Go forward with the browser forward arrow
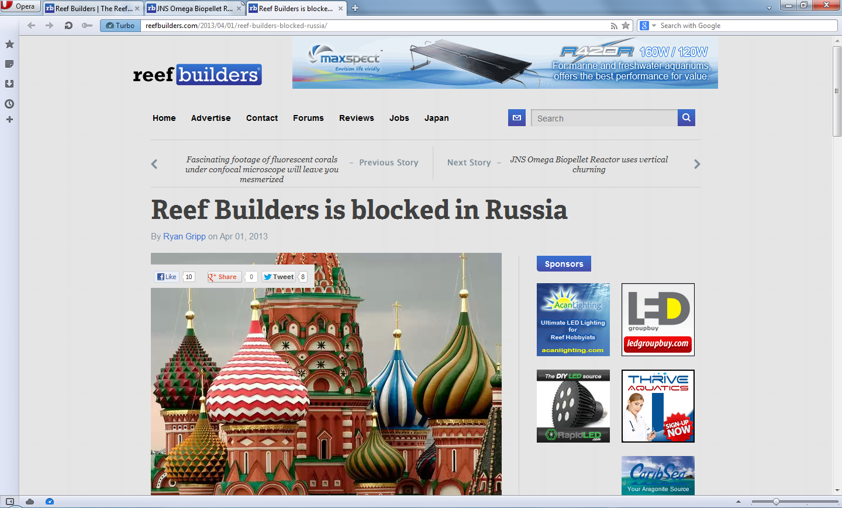Viewport: 842px width, 508px height. click(x=50, y=25)
